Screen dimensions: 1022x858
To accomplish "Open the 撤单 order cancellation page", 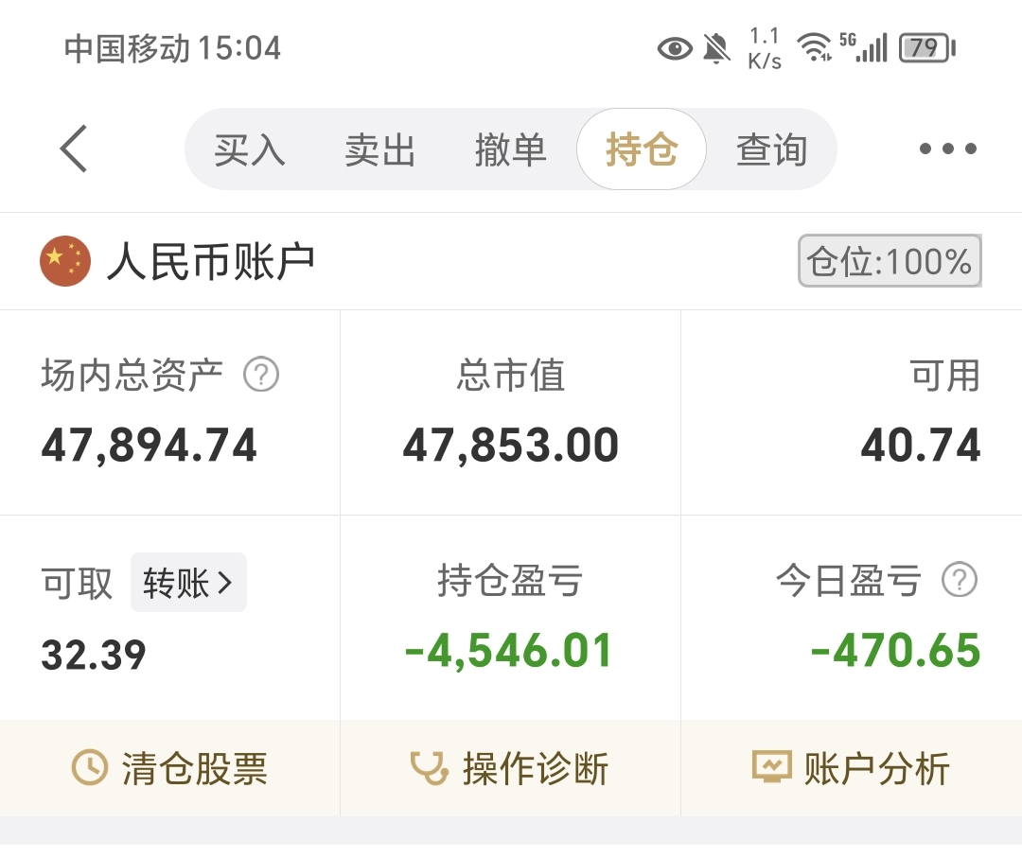I will [x=511, y=149].
